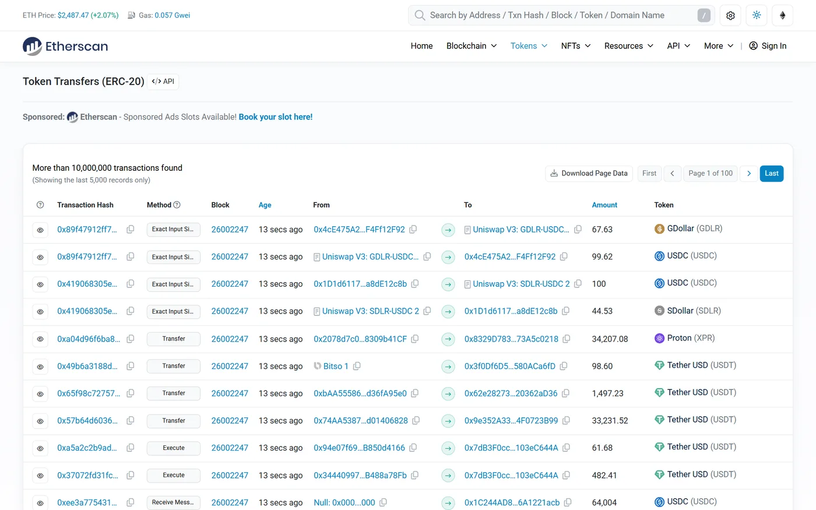This screenshot has width=816, height=510.
Task: Copy the Bitso 1 sender address
Action: point(357,366)
